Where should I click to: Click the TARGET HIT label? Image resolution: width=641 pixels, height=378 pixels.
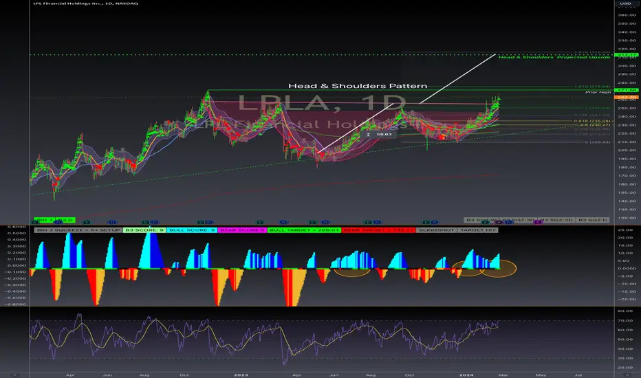[477, 230]
